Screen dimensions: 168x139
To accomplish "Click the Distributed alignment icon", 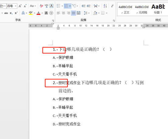I will click(79, 13).
